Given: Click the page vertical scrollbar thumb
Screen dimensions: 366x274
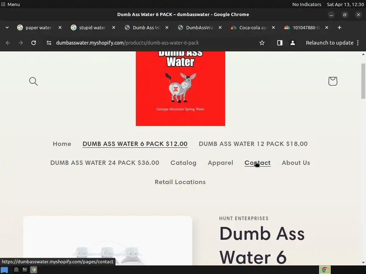Looking at the screenshot, I should click(x=363, y=81).
